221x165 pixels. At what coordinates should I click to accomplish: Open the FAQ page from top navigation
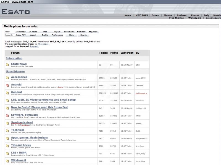[x=206, y=15]
